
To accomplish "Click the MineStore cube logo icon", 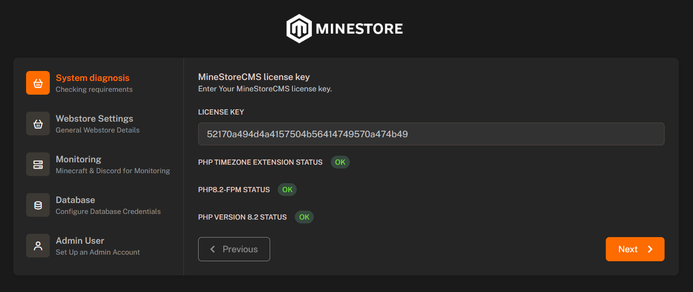I will pyautogui.click(x=299, y=28).
